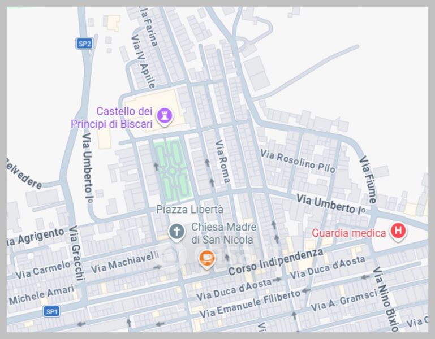The image size is (435, 339).
Task: Click the Guardia medica label
Action: 348,233
